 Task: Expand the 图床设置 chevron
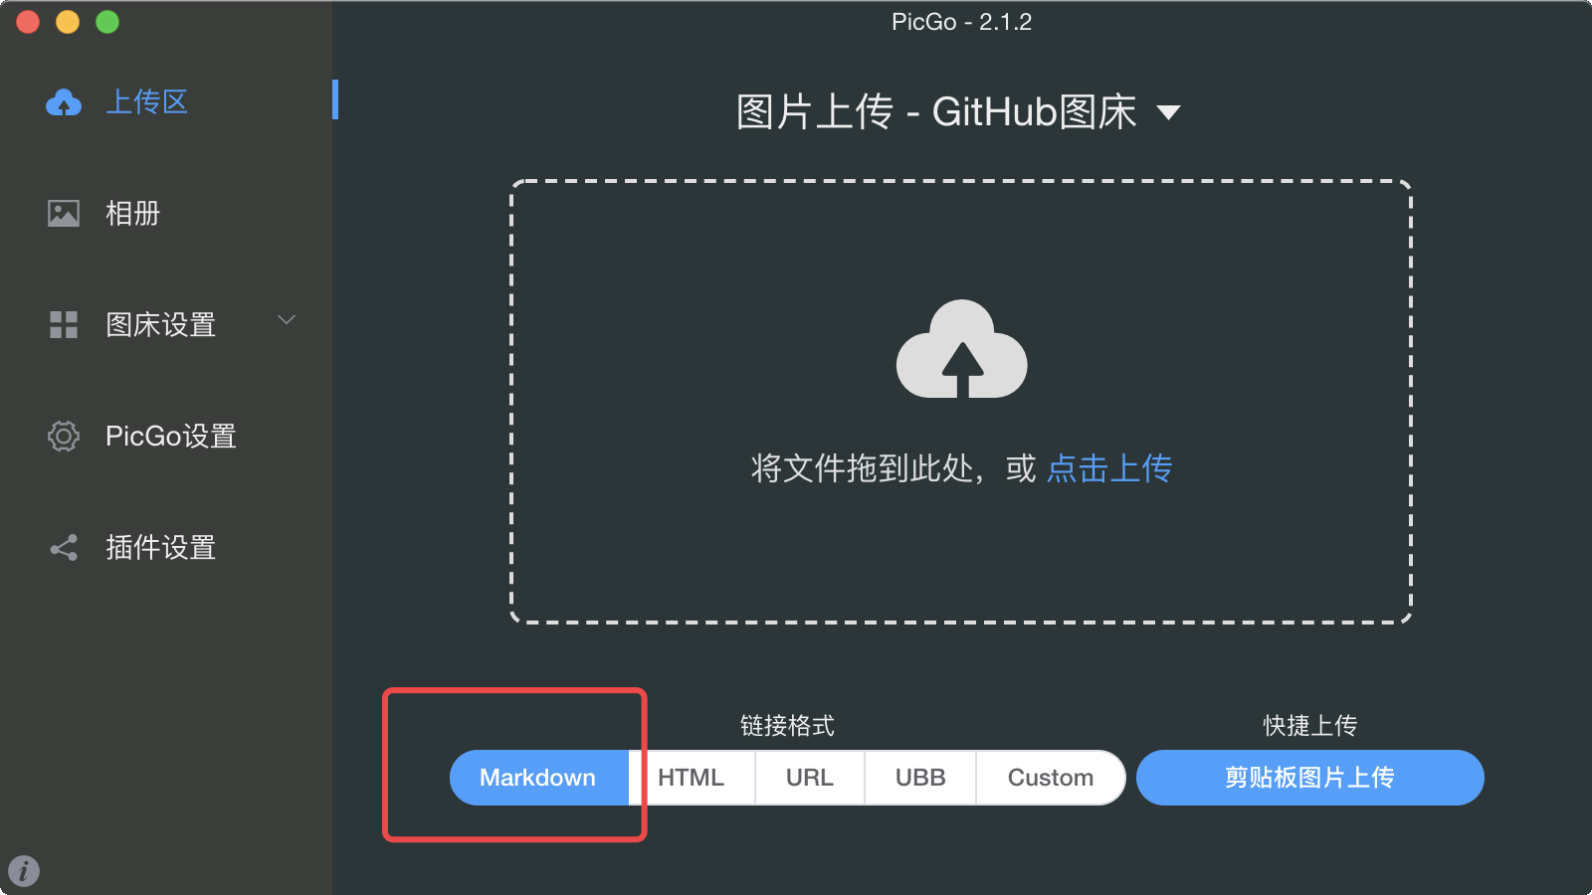[x=287, y=320]
